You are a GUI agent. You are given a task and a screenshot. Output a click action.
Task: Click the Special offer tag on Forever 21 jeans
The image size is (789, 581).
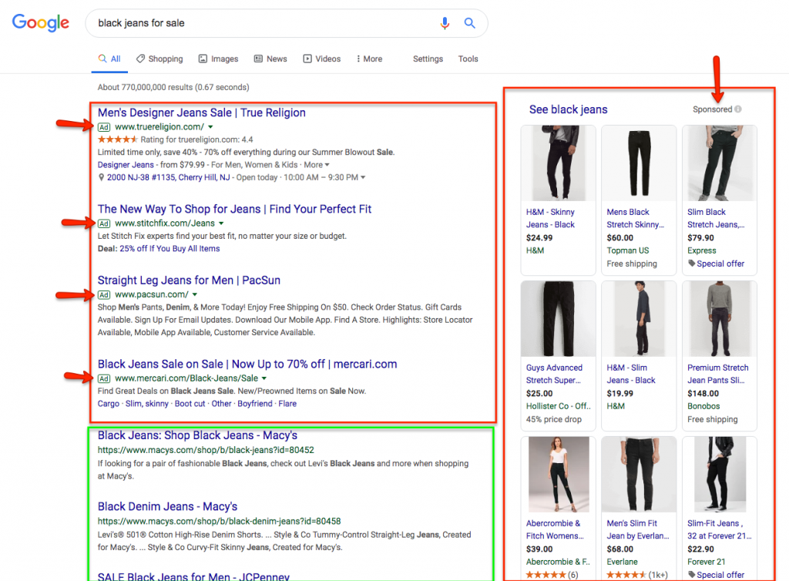coord(716,575)
